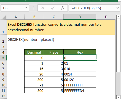This screenshot has height=99, width=121.
Task: Select row 7 header
Action: click(x=3, y=69)
